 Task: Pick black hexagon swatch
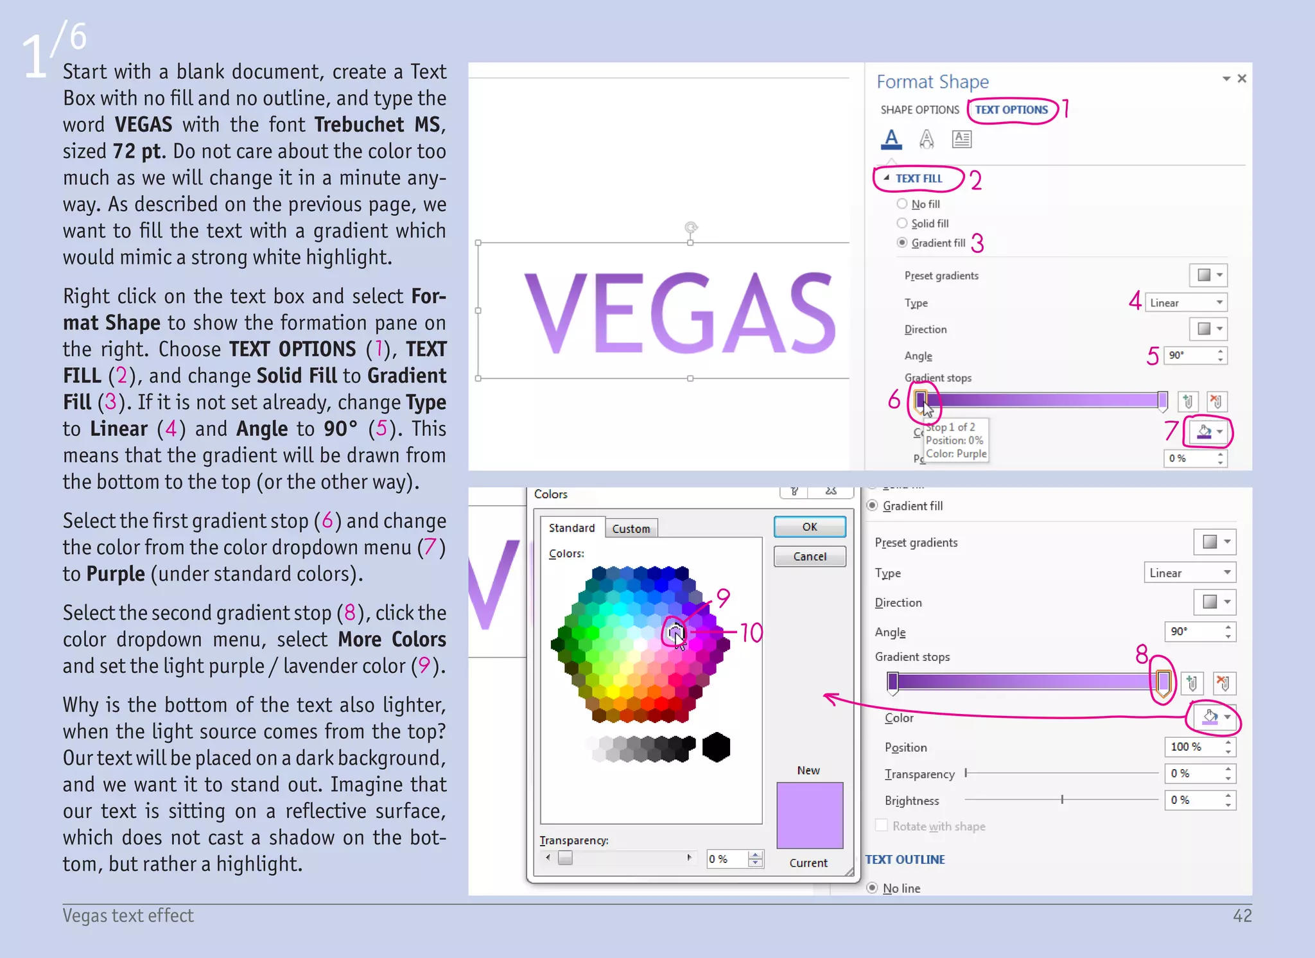[x=716, y=747]
